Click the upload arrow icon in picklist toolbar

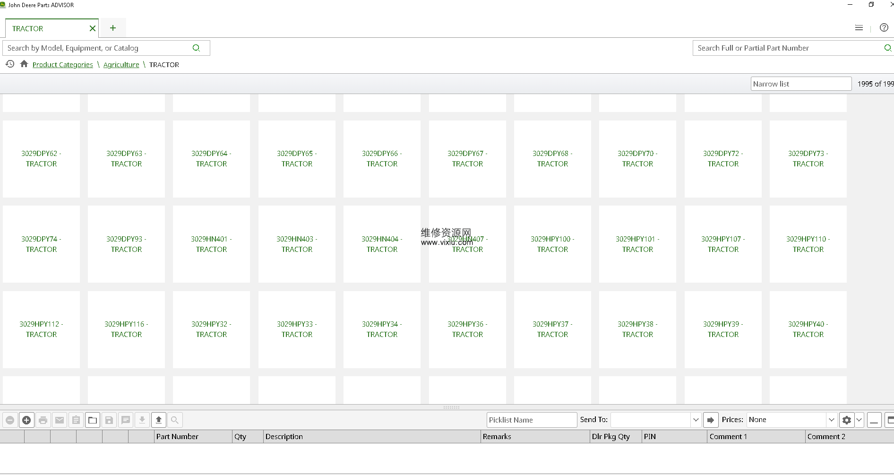(159, 420)
